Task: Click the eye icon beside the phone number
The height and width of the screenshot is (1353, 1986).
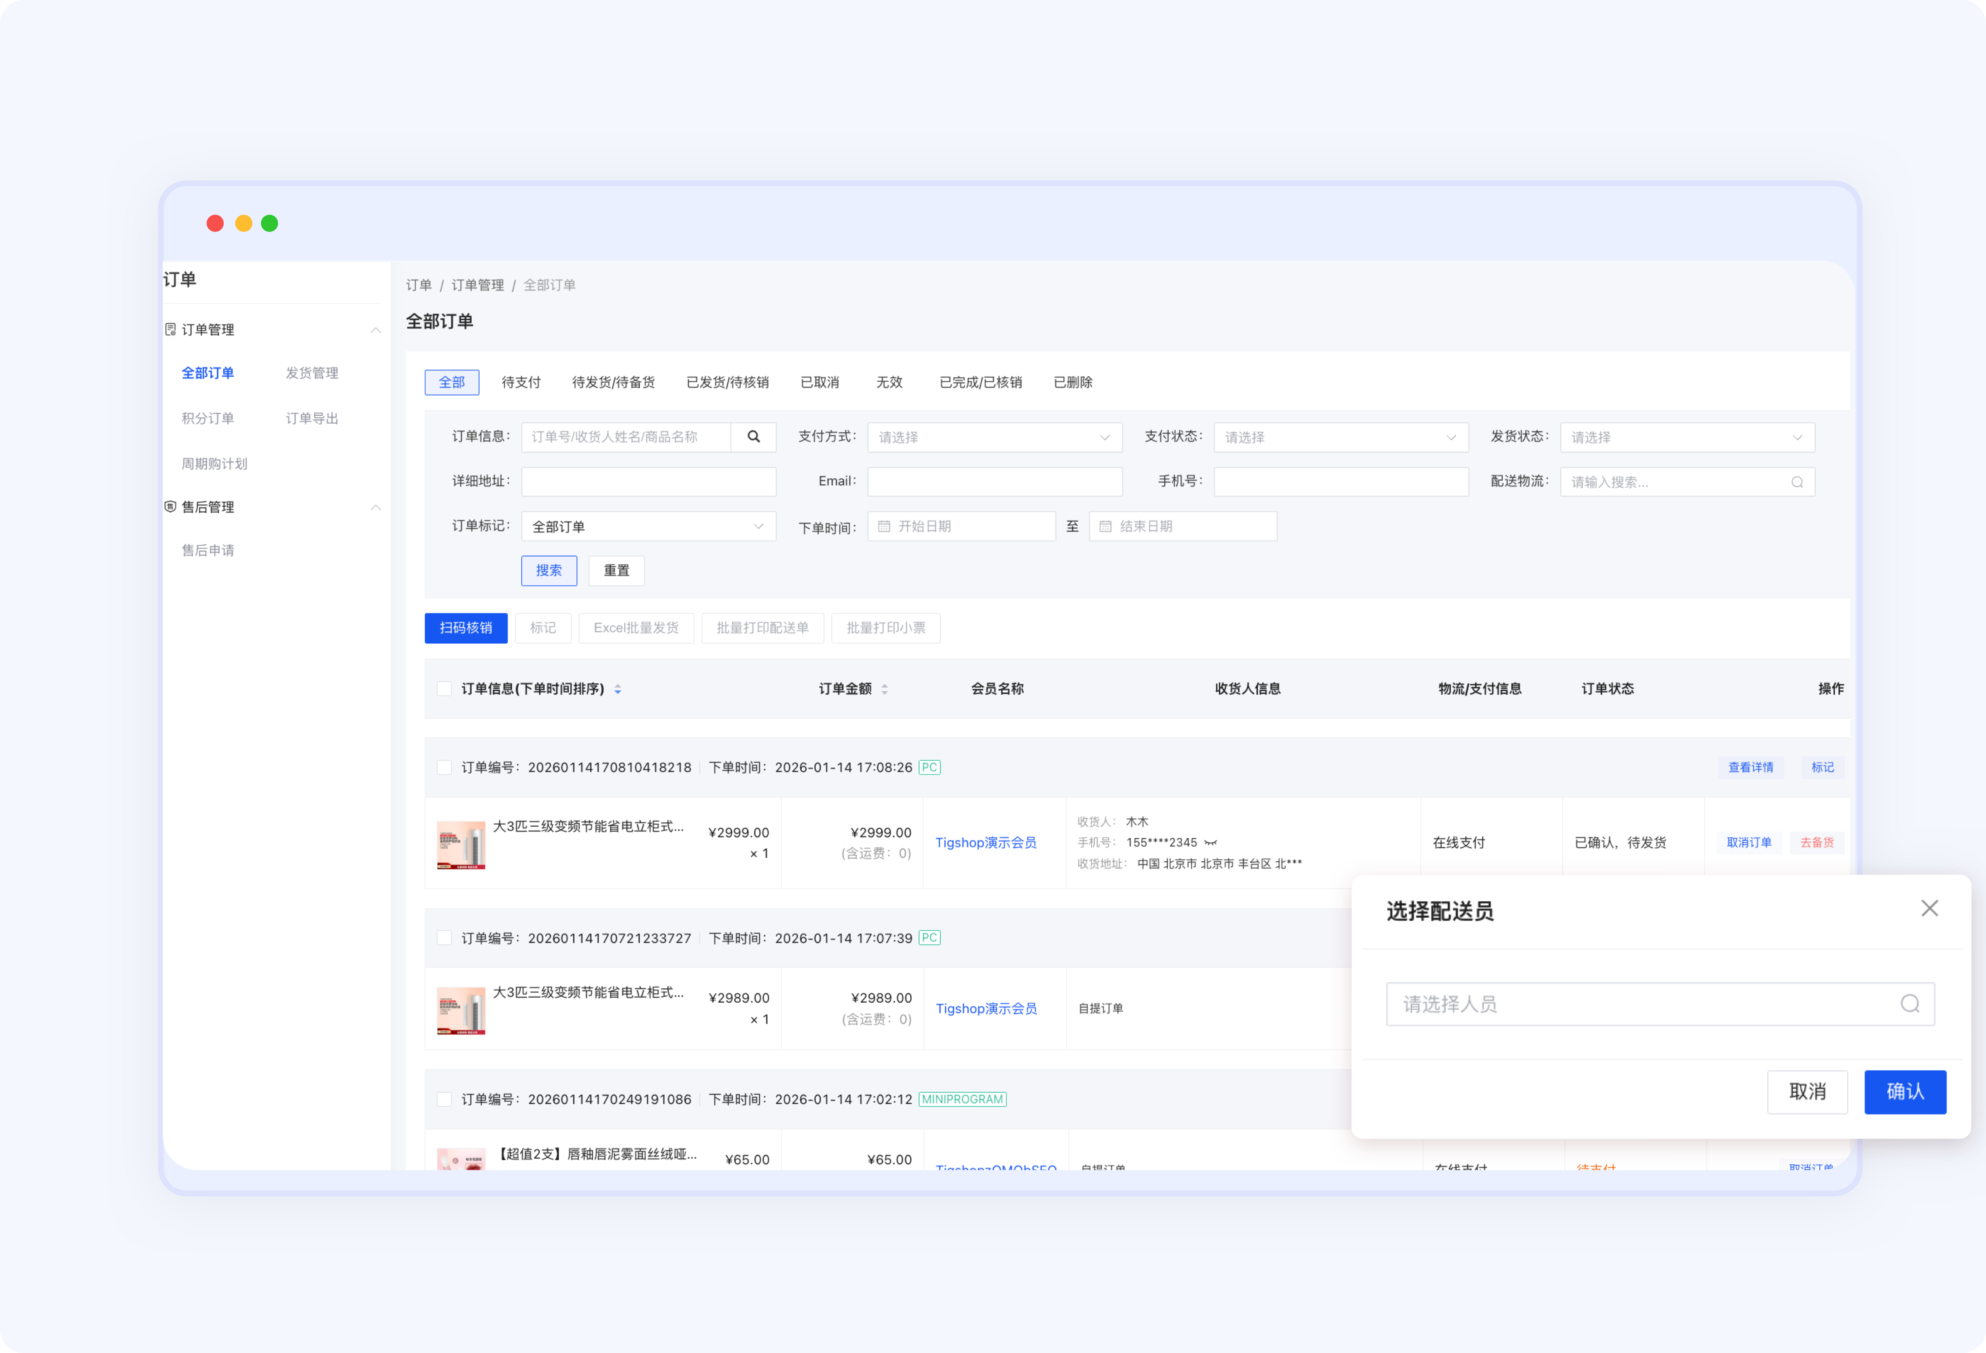Action: click(1210, 842)
